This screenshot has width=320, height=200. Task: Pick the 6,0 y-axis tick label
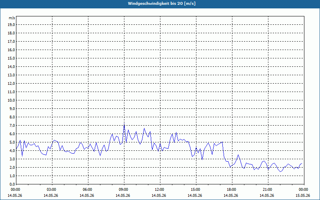(12, 134)
